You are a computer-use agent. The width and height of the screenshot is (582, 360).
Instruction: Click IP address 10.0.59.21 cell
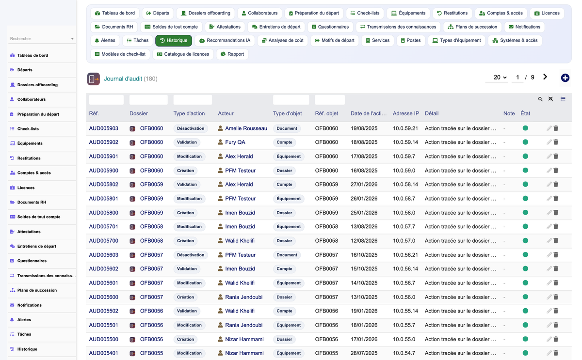pyautogui.click(x=405, y=128)
